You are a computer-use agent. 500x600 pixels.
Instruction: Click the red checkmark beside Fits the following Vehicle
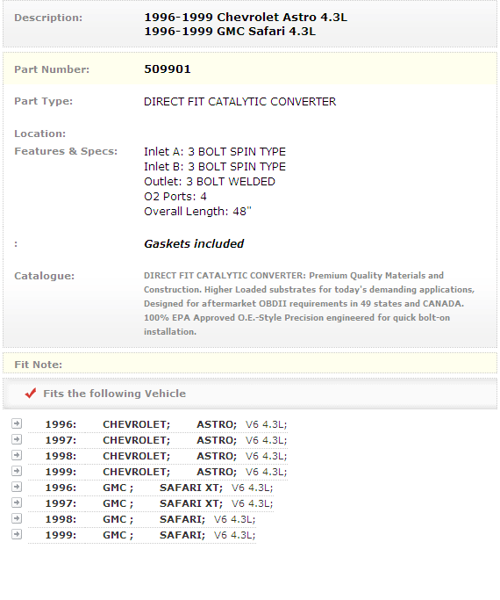coord(31,393)
